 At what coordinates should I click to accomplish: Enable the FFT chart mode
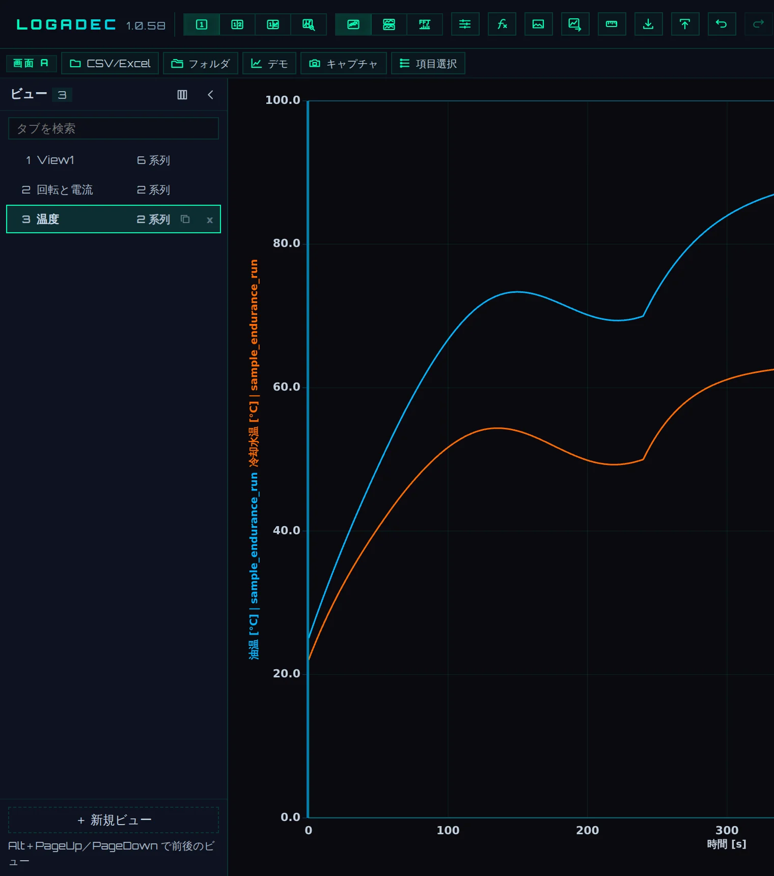[x=425, y=24]
